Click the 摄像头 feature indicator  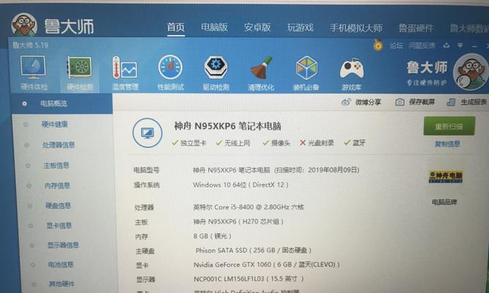[x=276, y=143]
